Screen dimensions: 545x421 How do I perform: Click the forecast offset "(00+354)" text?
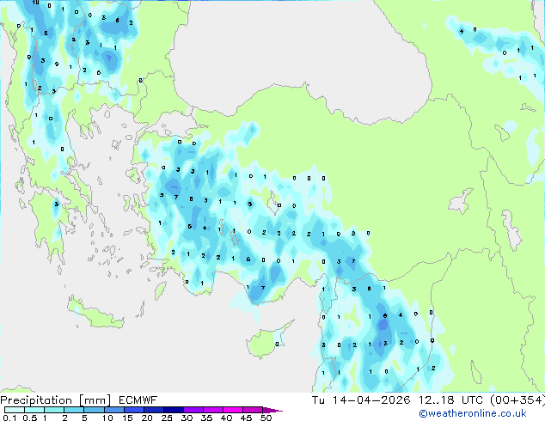coord(517,400)
